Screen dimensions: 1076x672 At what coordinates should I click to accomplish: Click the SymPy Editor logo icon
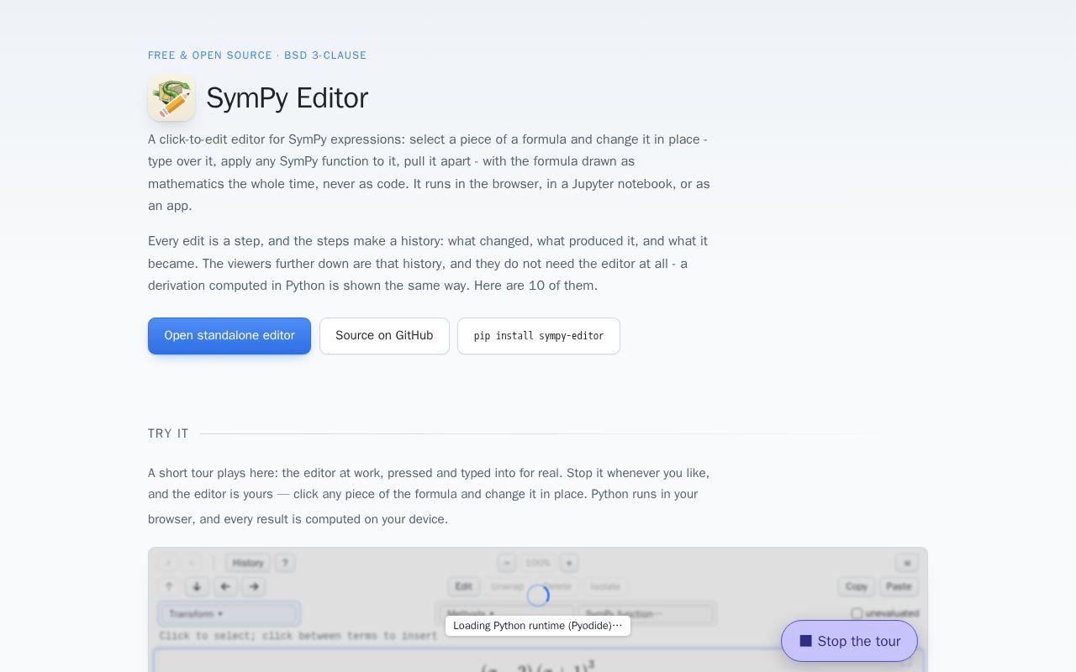[x=171, y=97]
